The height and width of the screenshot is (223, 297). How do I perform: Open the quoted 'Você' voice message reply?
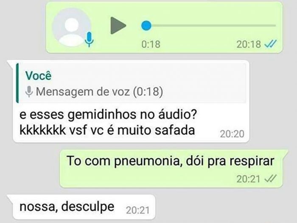click(132, 83)
